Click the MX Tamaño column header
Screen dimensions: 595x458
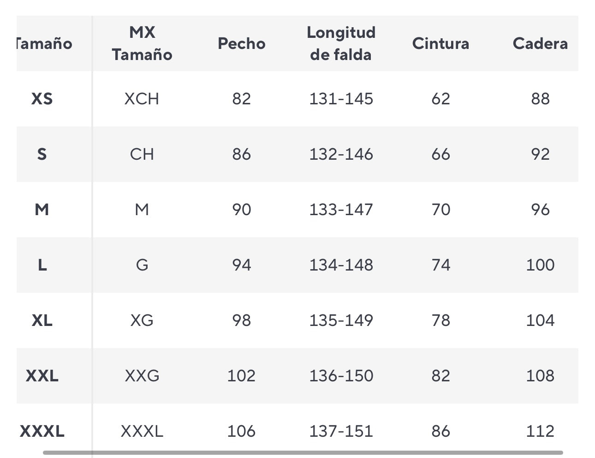point(142,44)
